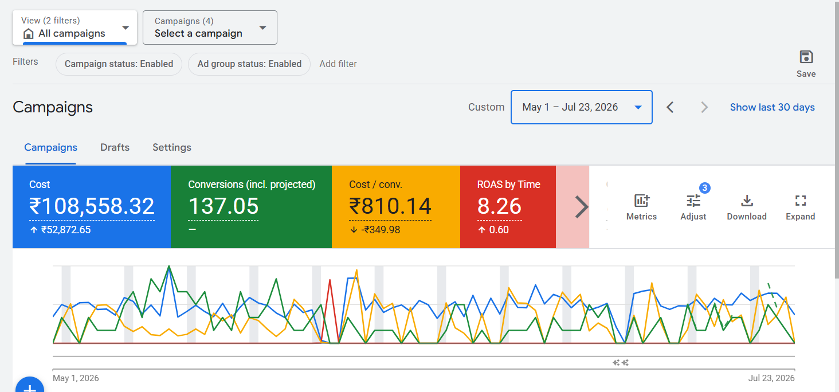Expand the chart to full screen

pos(801,201)
